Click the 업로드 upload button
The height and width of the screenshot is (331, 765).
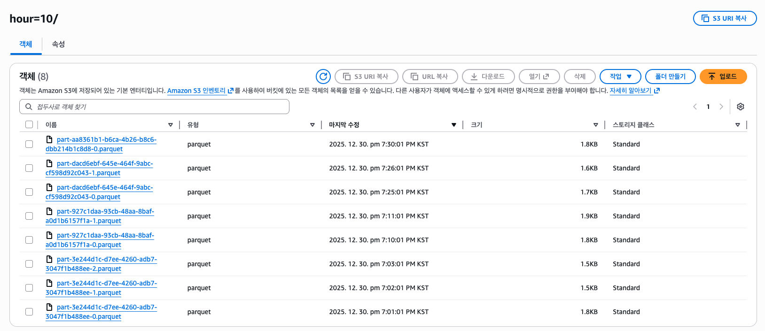(723, 77)
